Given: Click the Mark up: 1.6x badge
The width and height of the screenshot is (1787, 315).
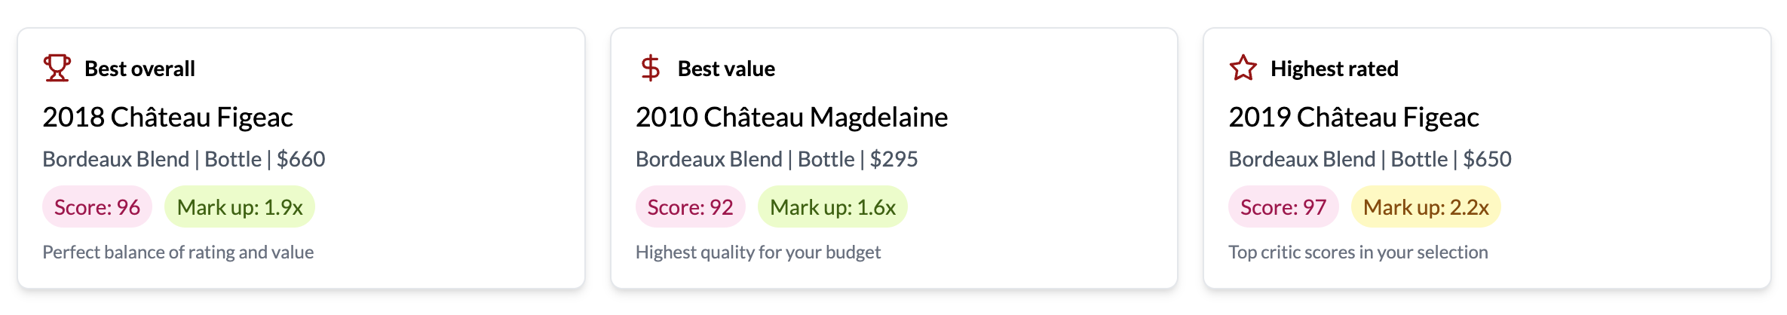Looking at the screenshot, I should click(x=832, y=207).
